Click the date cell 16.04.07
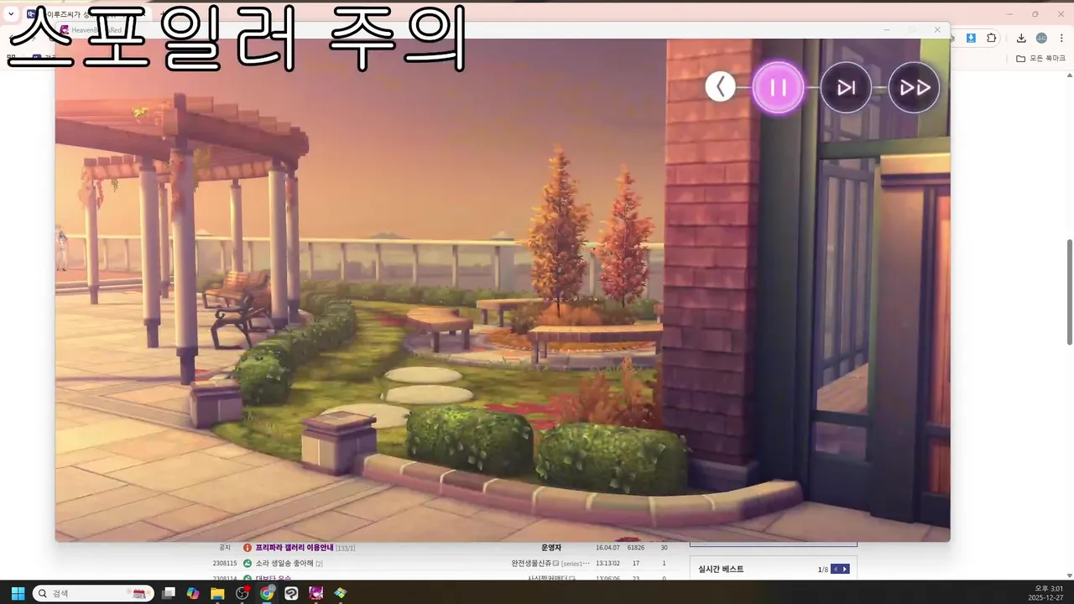Viewport: 1074px width, 604px height. click(607, 548)
